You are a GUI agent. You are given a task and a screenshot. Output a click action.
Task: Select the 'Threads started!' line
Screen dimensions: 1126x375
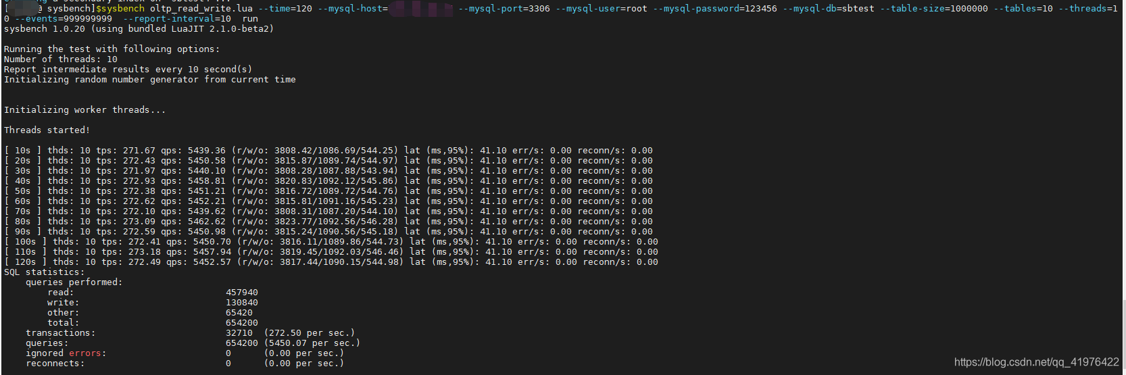coord(47,130)
